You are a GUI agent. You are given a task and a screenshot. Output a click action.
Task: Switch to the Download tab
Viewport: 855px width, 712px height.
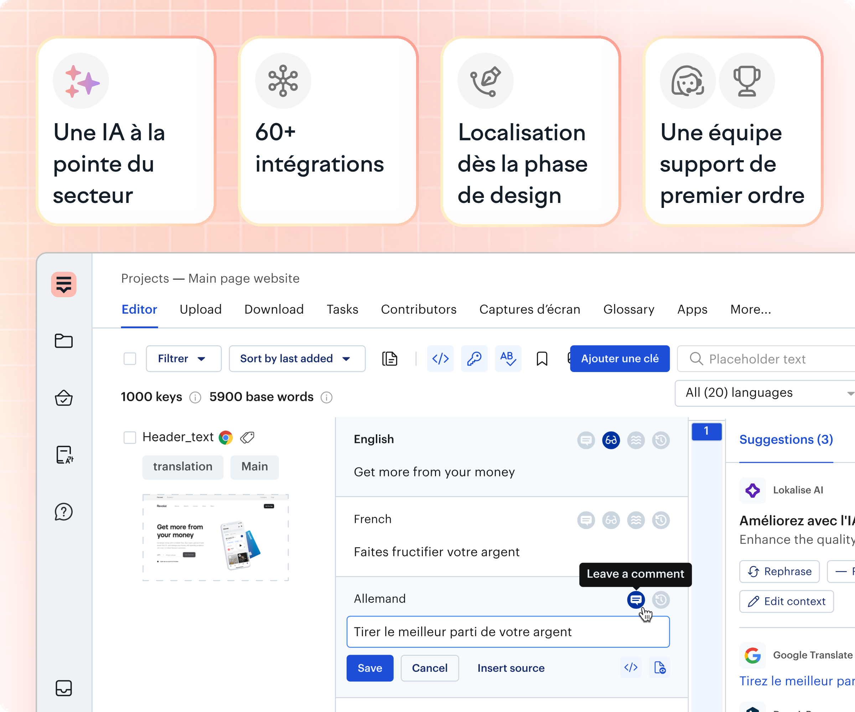tap(274, 309)
